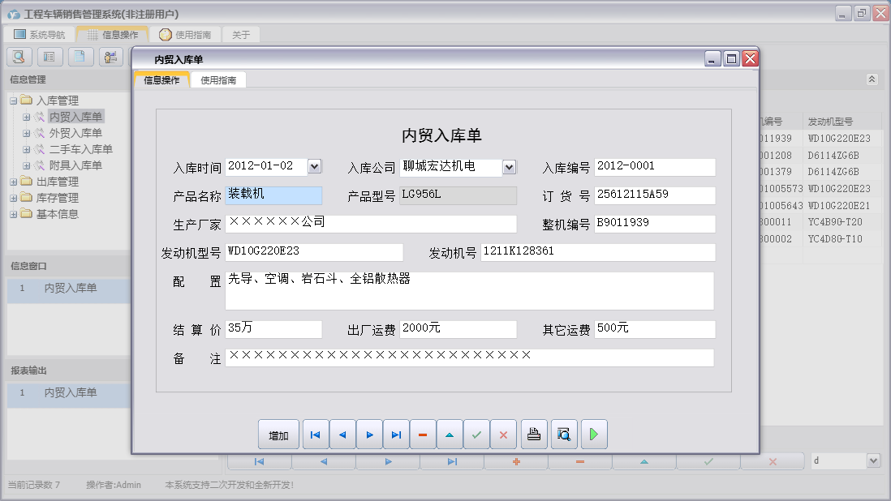Click inside the 订货号 input field
Screen dimensions: 891x501
point(655,195)
